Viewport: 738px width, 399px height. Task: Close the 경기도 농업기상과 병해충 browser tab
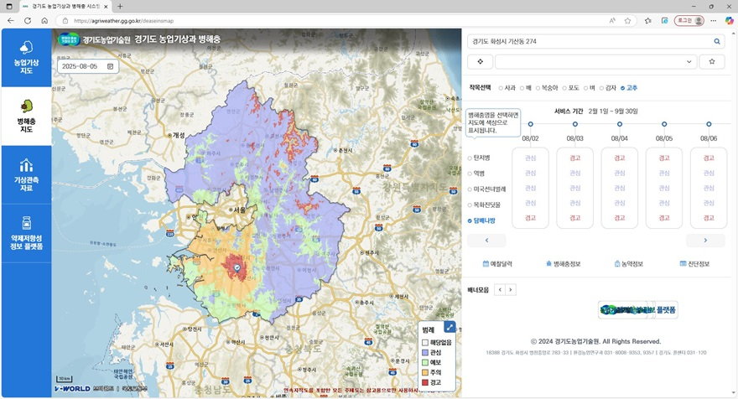click(106, 7)
